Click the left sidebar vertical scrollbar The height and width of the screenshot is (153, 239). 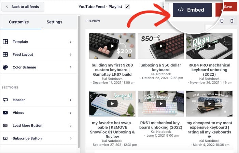pos(79,82)
